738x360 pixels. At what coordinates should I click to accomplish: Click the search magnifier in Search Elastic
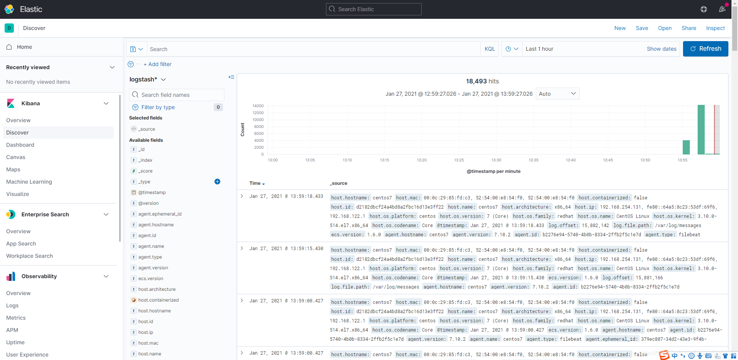(x=332, y=9)
